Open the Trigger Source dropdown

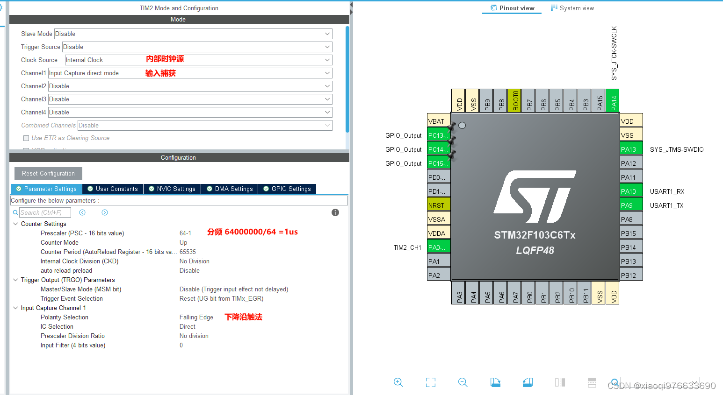(x=197, y=47)
